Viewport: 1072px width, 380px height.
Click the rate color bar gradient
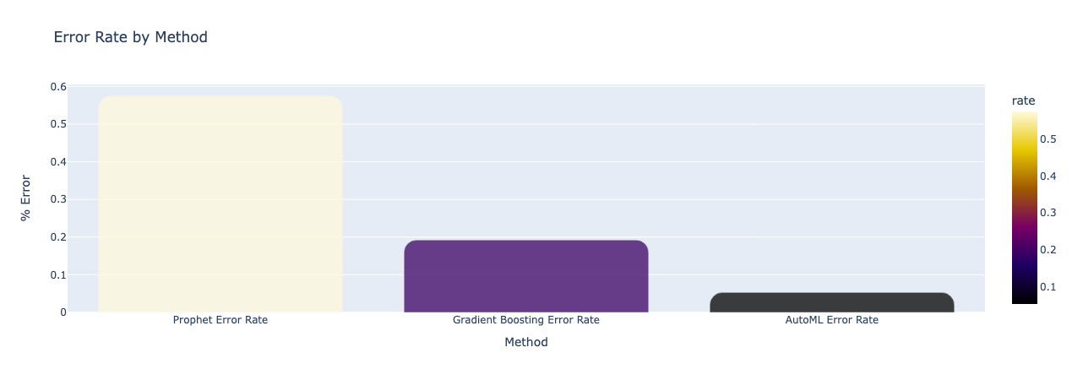(1024, 207)
